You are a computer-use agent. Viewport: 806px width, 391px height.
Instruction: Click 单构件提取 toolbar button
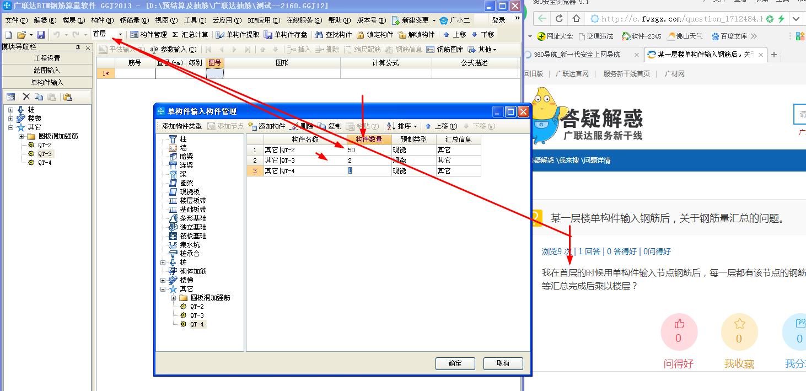(238, 35)
